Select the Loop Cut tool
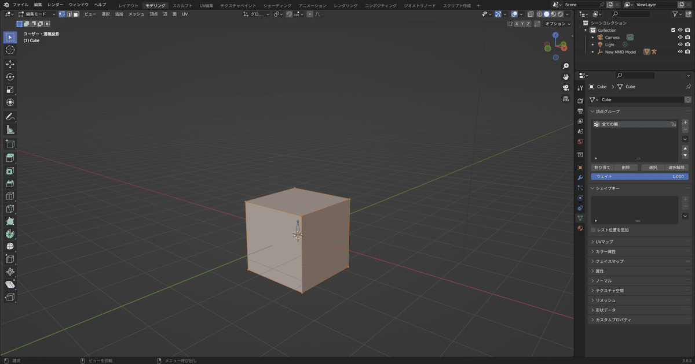This screenshot has width=695, height=364. [x=10, y=196]
